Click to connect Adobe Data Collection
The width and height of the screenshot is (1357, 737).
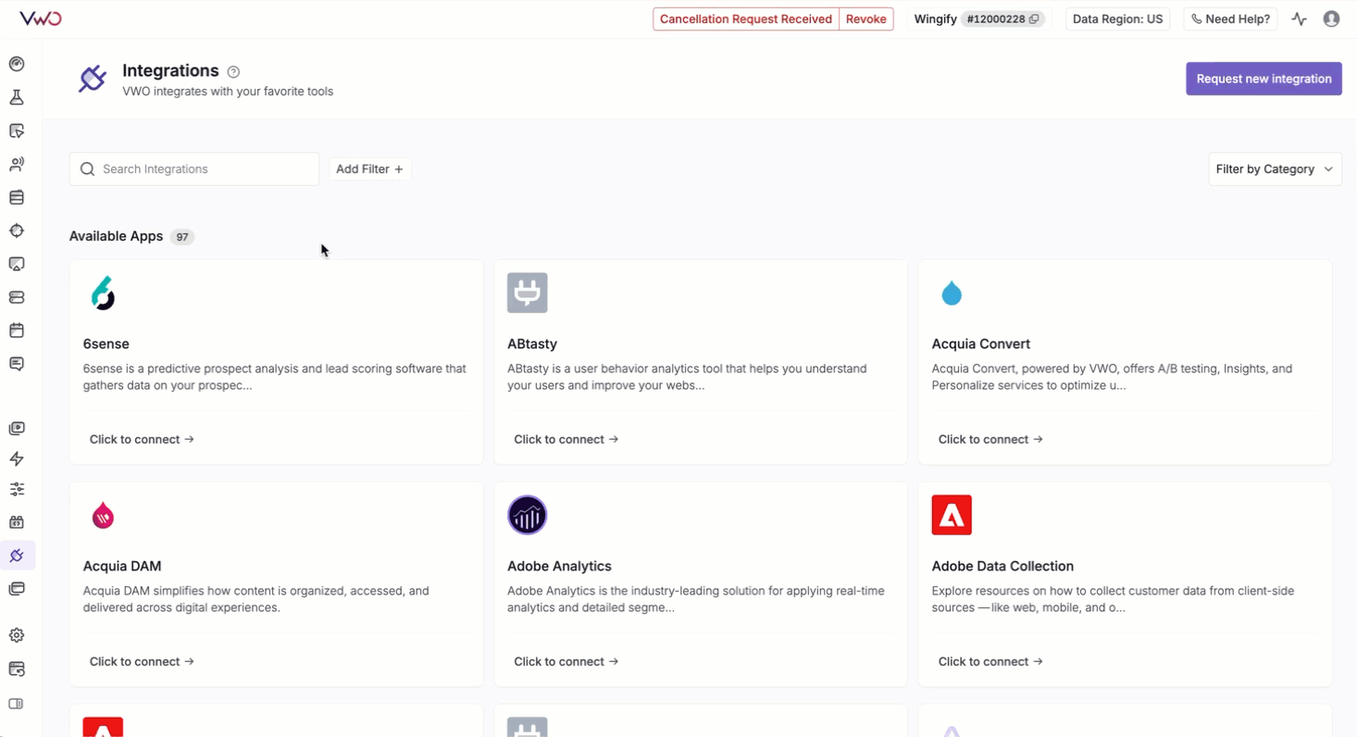point(990,662)
